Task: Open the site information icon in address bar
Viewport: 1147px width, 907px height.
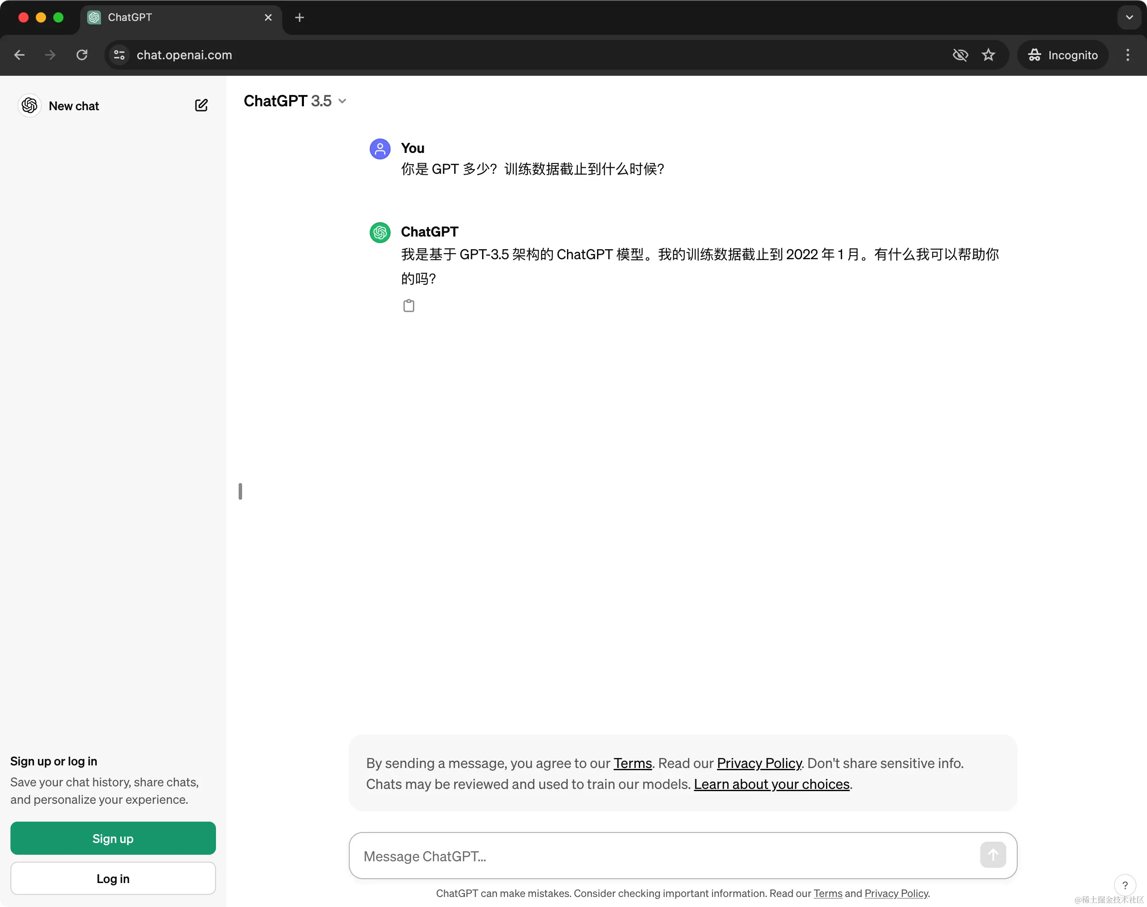Action: tap(119, 55)
